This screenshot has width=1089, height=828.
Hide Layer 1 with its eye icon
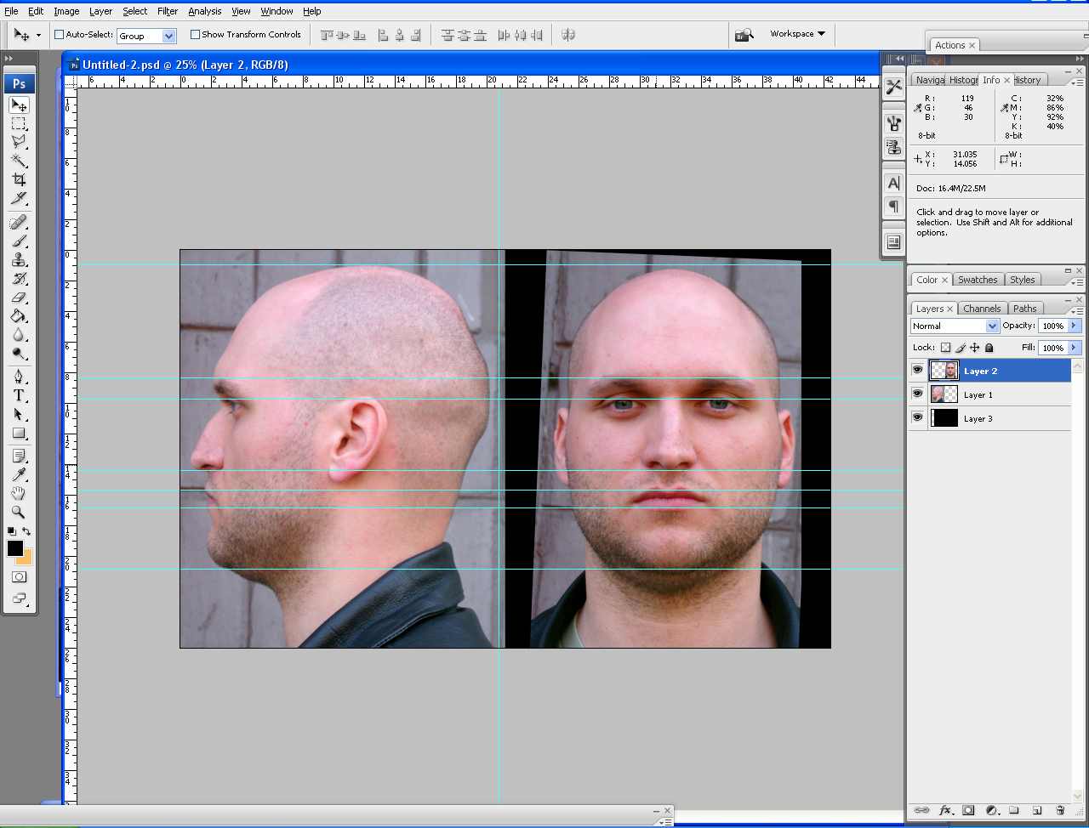coord(917,394)
